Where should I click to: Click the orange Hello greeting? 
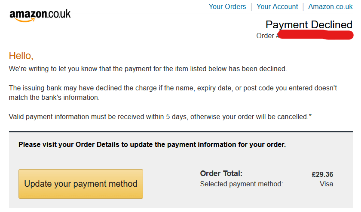pos(21,56)
